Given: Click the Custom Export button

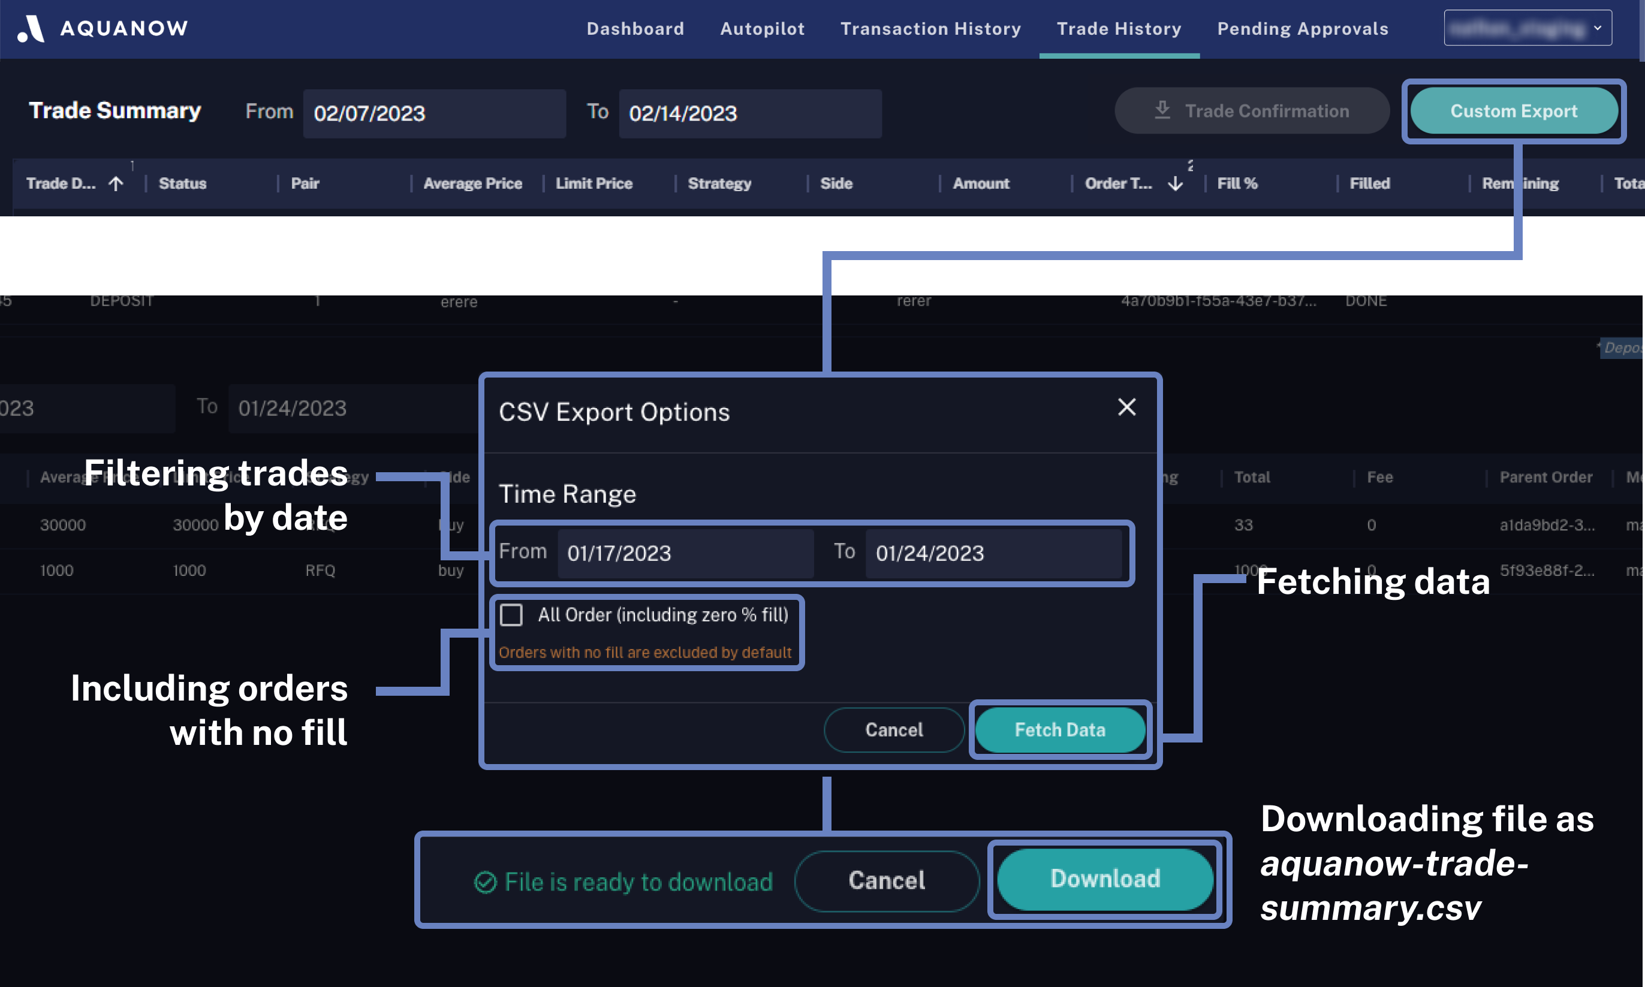Looking at the screenshot, I should (x=1513, y=111).
